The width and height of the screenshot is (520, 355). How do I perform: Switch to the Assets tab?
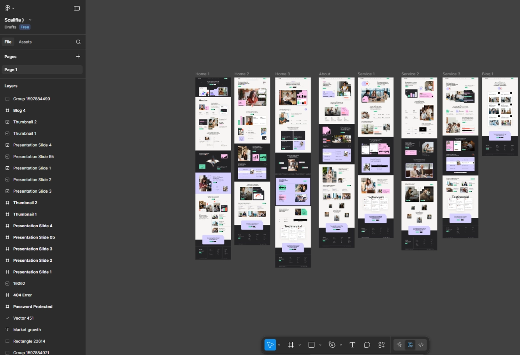25,42
